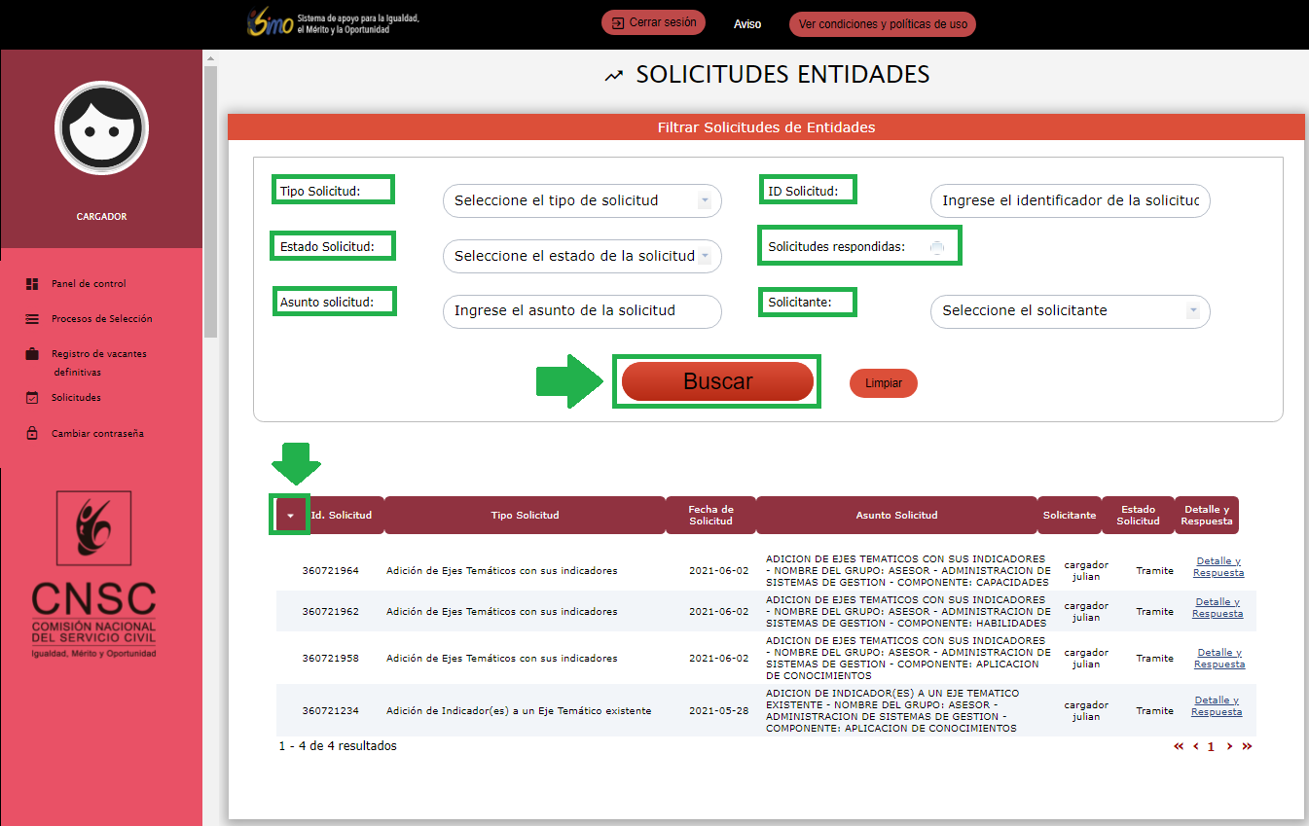This screenshot has width=1309, height=826.
Task: Click the briefcase icon for Registro de vacantes
Action: 32,354
